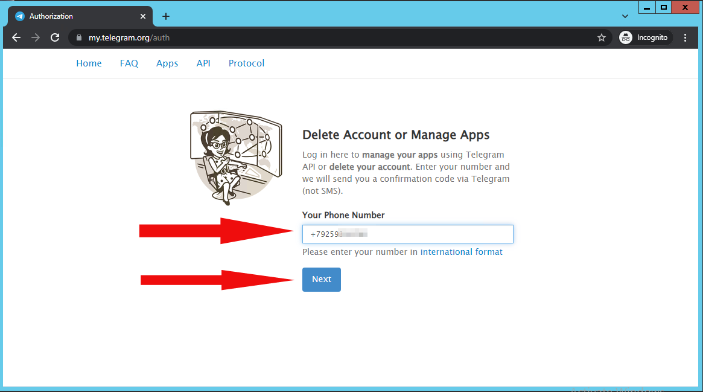Go back using the browser back arrow
This screenshot has width=703, height=392.
click(16, 37)
